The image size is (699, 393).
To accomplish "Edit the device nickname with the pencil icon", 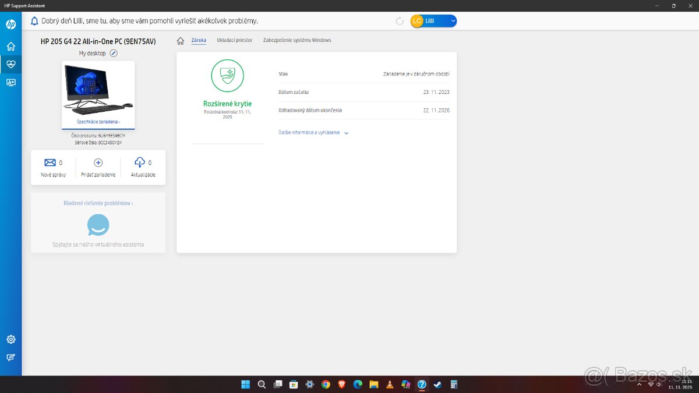I will [114, 52].
